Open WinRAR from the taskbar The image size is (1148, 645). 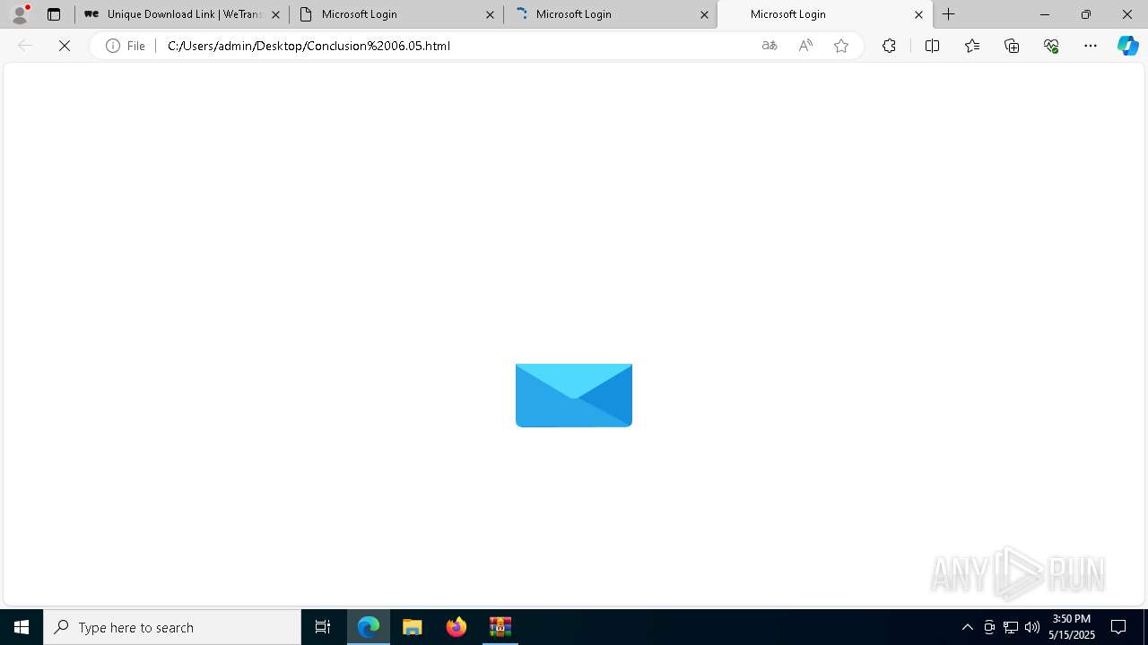(500, 627)
